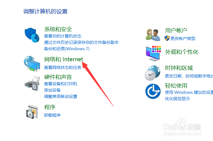Click the Hardware and Sound printer icon

(32, 83)
